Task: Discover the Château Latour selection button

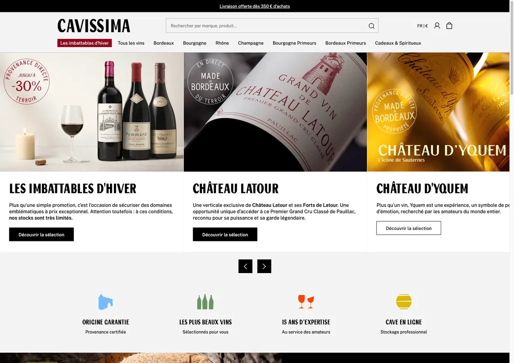Action: (225, 235)
